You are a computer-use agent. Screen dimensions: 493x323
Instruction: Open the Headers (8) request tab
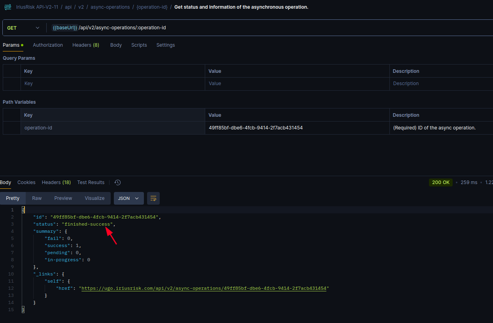click(x=85, y=45)
